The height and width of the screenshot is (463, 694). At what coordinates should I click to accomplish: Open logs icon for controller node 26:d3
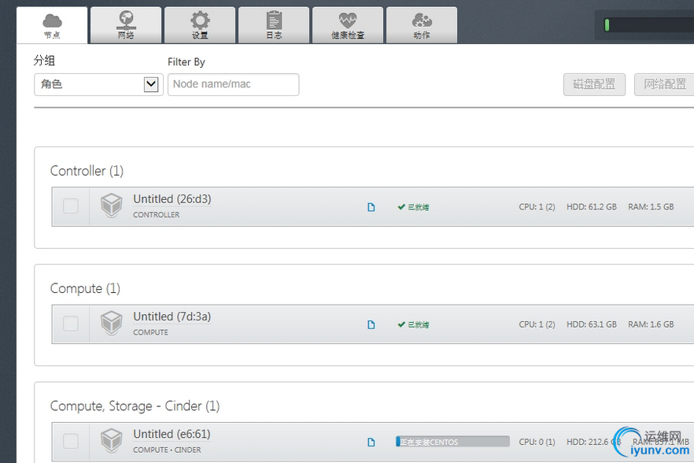[x=371, y=207]
